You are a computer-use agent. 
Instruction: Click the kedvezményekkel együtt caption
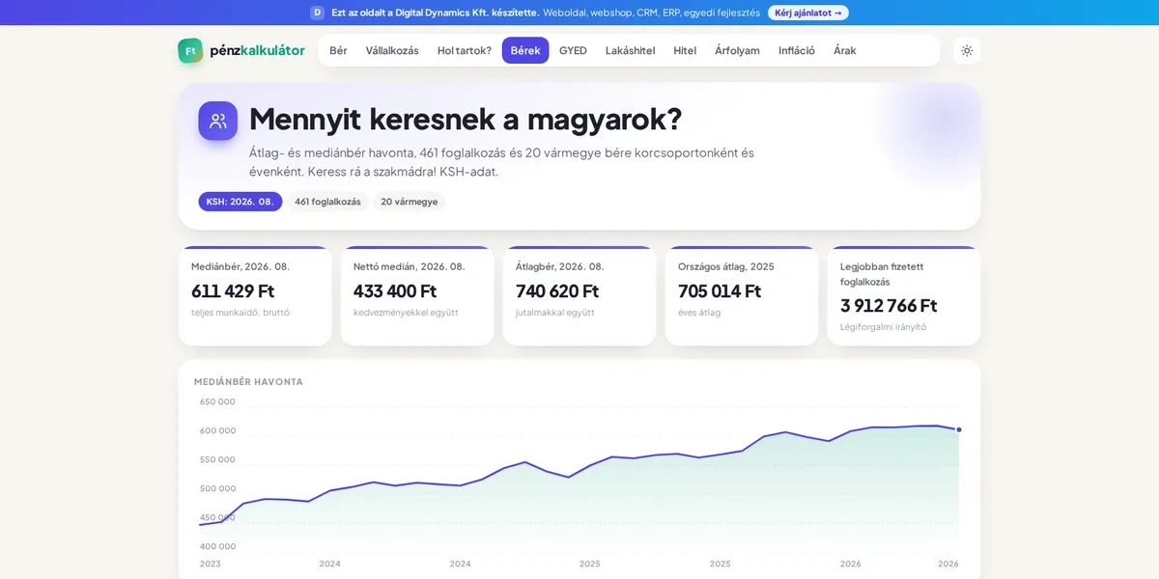pyautogui.click(x=406, y=313)
